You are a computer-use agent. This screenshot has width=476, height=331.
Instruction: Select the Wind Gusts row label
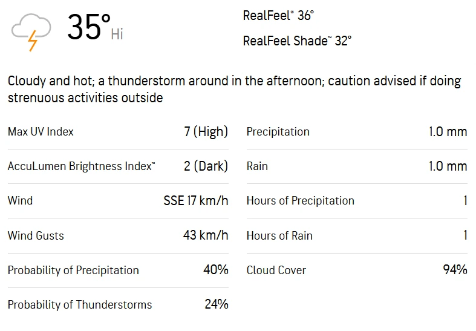point(36,235)
